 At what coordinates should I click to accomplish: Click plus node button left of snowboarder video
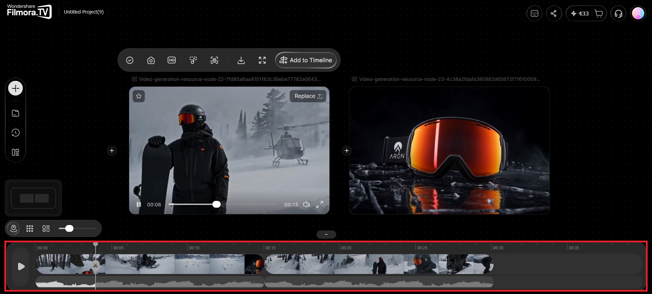[x=112, y=151]
